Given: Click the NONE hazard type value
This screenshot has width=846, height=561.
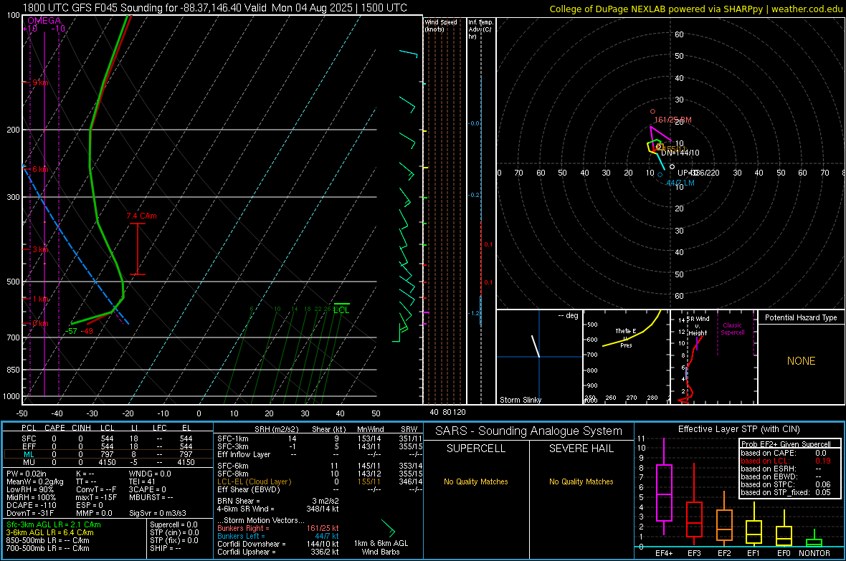Looking at the screenshot, I should (x=802, y=361).
